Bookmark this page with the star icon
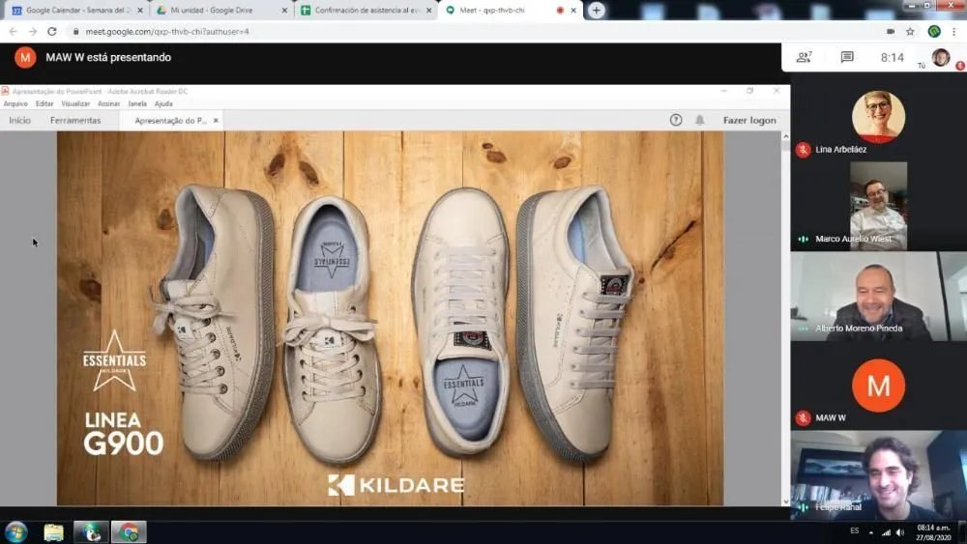Viewport: 967px width, 544px height. [910, 31]
